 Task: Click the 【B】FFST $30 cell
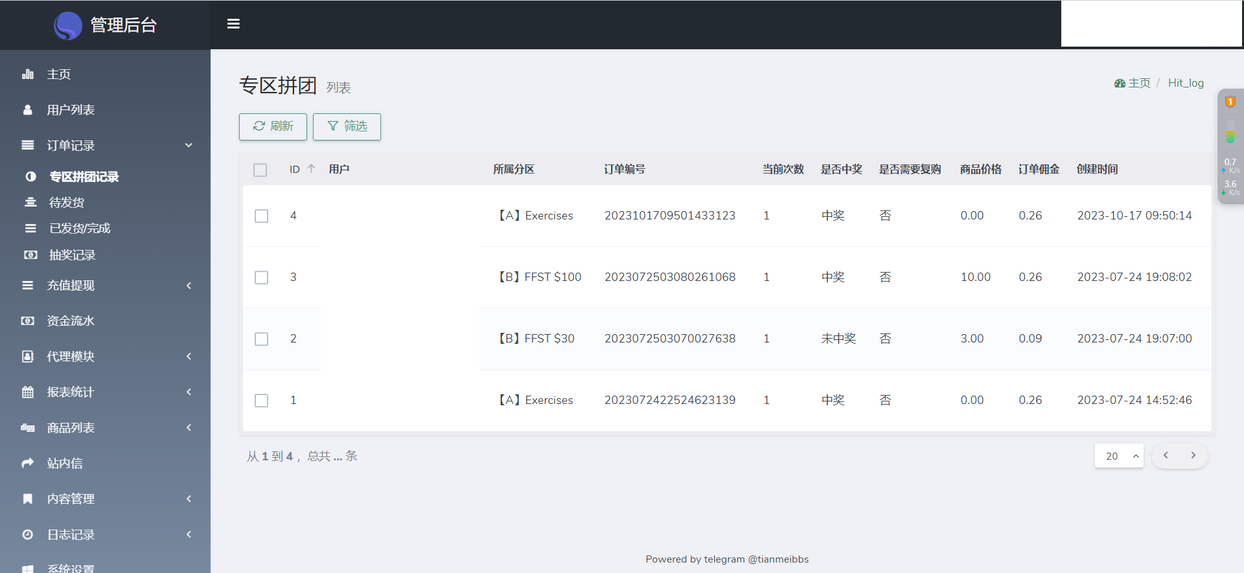(x=536, y=339)
